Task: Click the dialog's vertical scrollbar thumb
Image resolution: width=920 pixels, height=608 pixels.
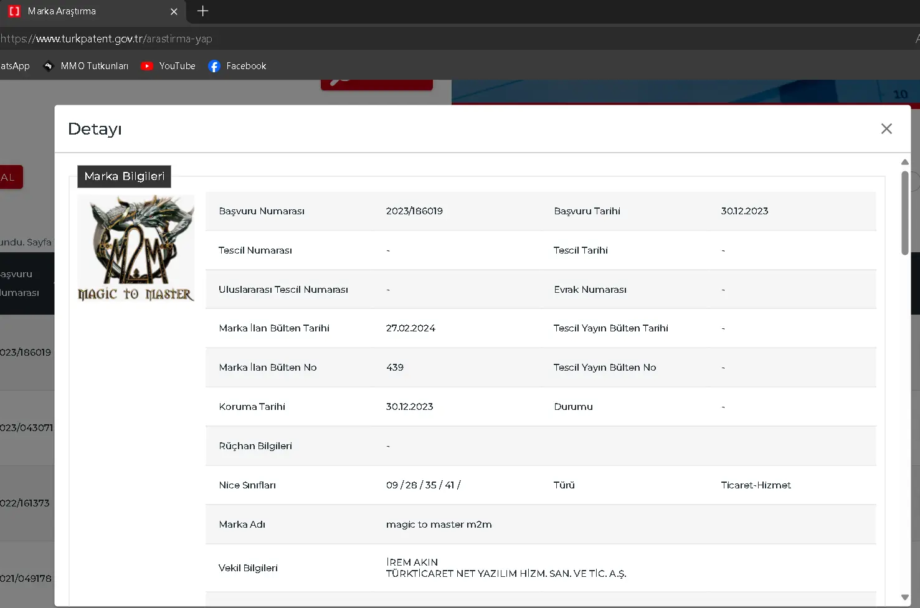Action: coord(904,212)
